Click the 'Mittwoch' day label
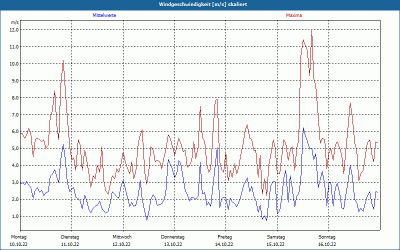This screenshot has width=400, height=250. tap(122, 237)
